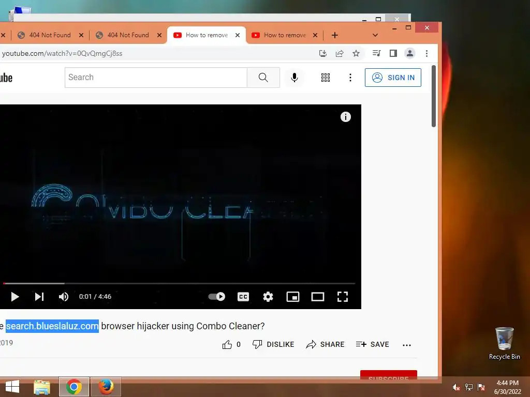Close the last How to remove tab
The width and height of the screenshot is (530, 397).
pyautogui.click(x=315, y=35)
